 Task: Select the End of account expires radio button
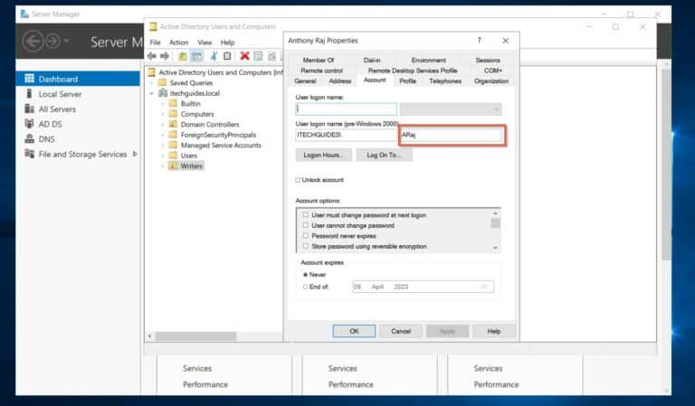(x=305, y=287)
